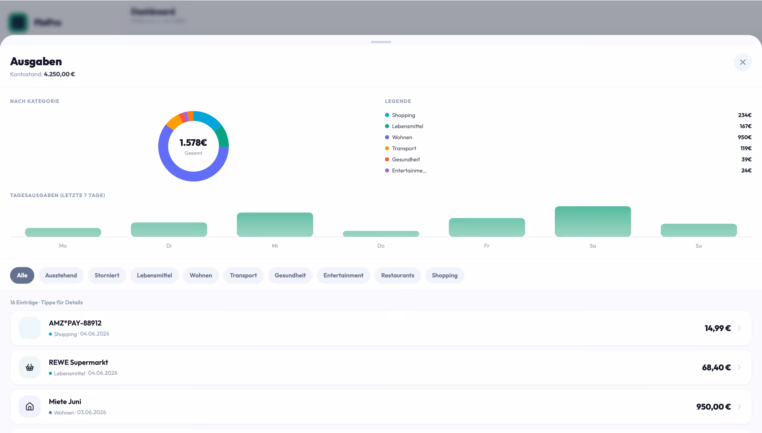The width and height of the screenshot is (762, 433).
Task: Select the Alle filter chip
Action: coord(22,275)
